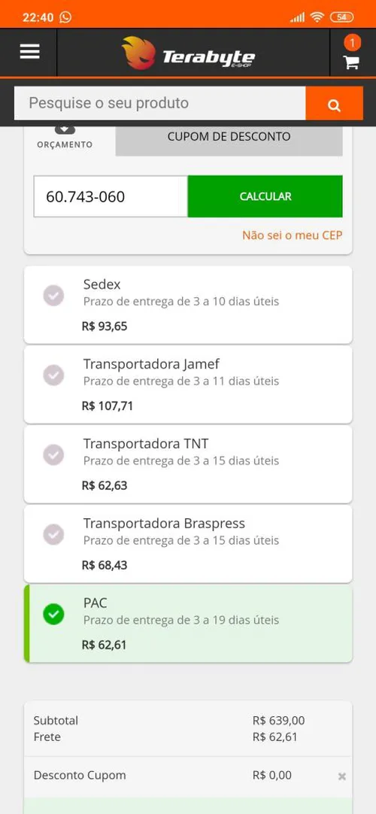Select Sedex shipping option

pyautogui.click(x=188, y=305)
